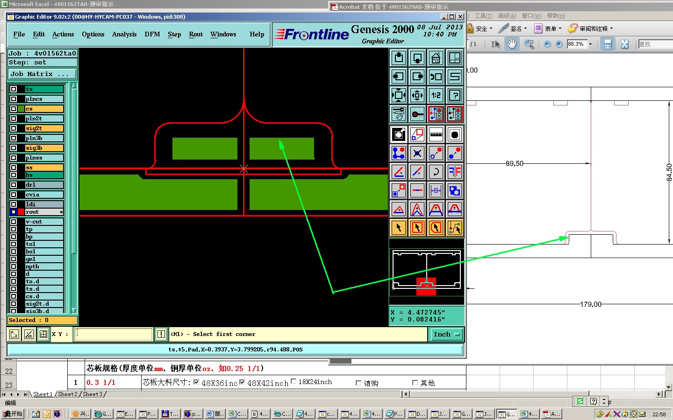Click the rotate arrow tool icon
The height and width of the screenshot is (420, 673).
tap(436, 172)
